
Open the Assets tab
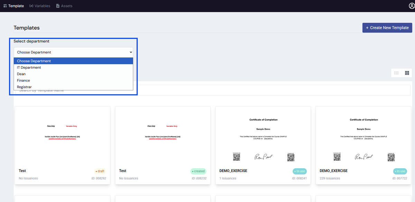(x=64, y=6)
